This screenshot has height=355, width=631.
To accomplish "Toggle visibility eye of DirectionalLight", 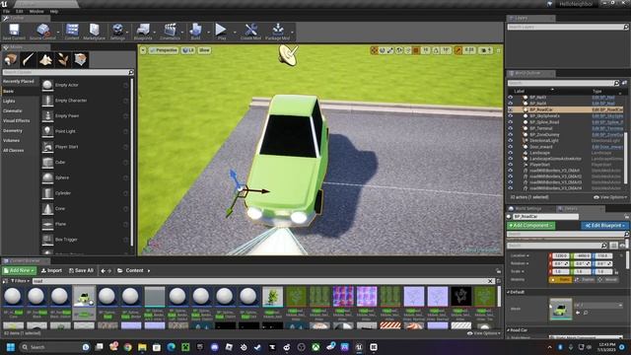I will point(511,140).
